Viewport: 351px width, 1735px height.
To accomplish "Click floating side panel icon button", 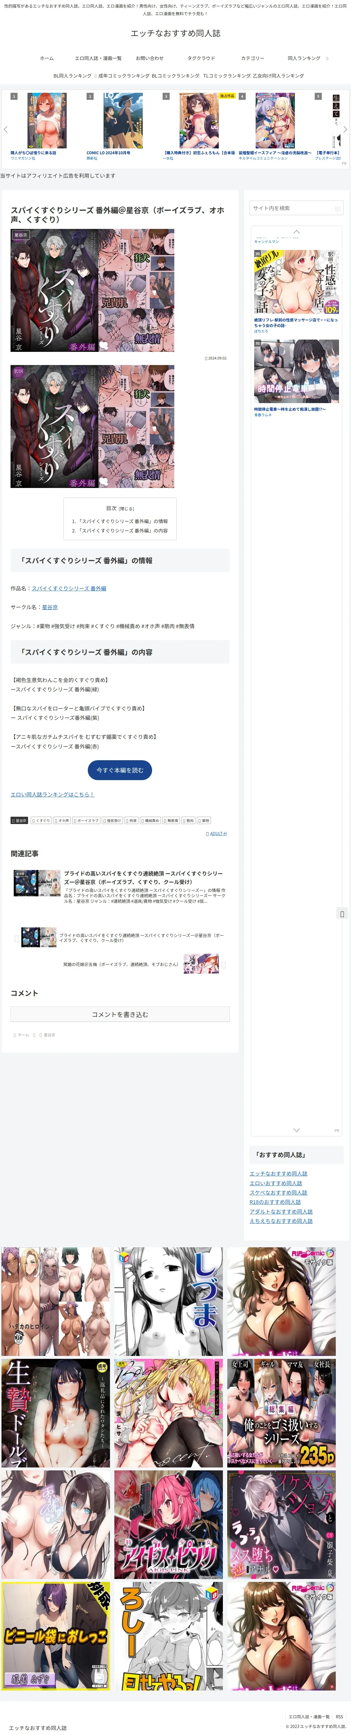I will pos(342,913).
